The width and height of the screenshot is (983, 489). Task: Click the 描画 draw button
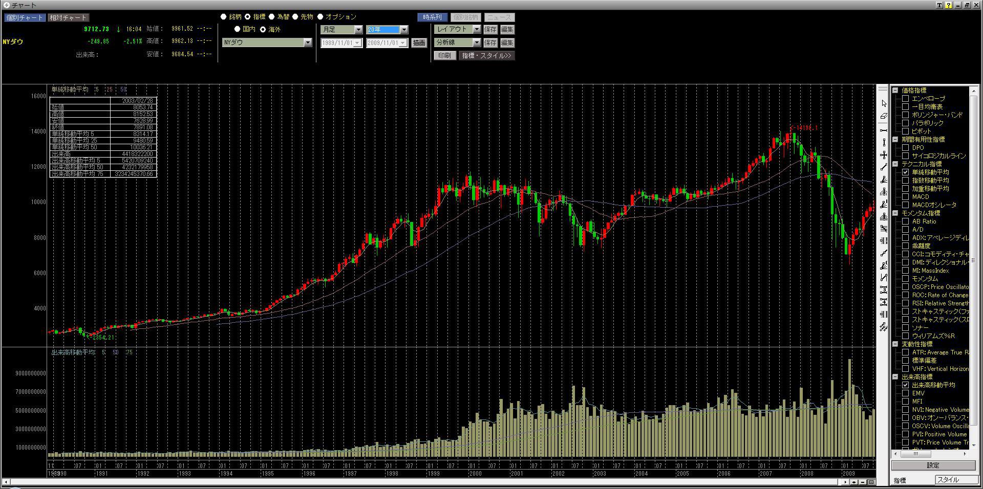pos(419,43)
